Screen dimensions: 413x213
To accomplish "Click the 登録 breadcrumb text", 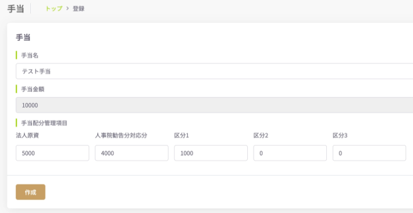I will 79,9.
